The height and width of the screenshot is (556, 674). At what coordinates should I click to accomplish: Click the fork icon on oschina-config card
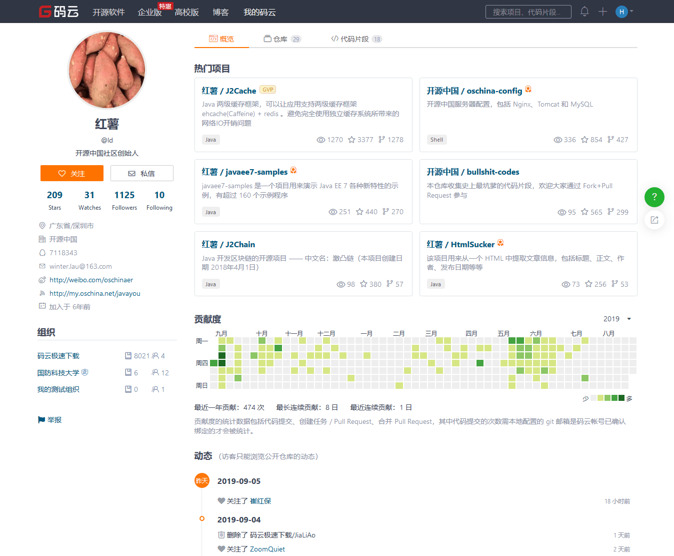610,140
